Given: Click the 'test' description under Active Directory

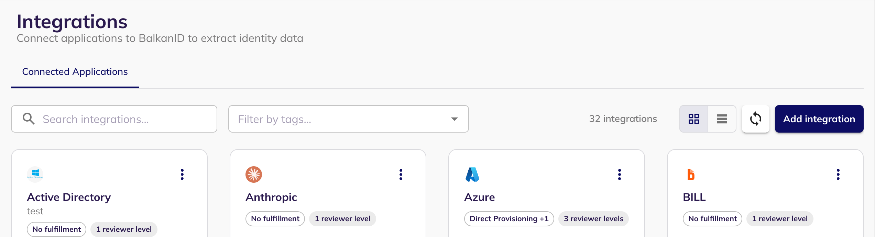Looking at the screenshot, I should [35, 211].
